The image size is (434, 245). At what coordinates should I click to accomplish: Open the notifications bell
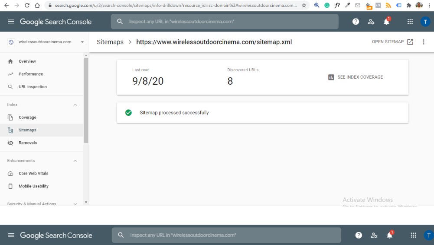(386, 22)
